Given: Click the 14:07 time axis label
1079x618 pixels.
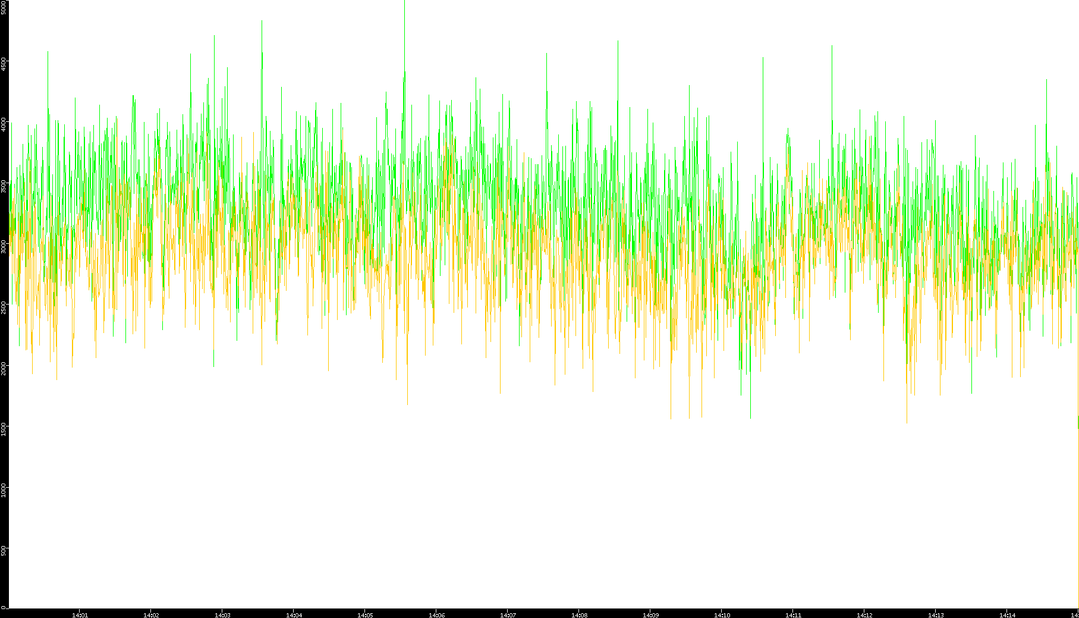Looking at the screenshot, I should 508,614.
